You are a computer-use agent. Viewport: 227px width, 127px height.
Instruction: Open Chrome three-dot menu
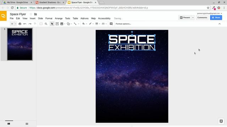point(224,8)
